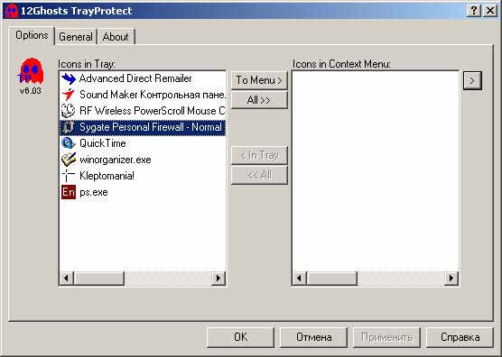
Task: Click the Advanced Direct Remailer blue arrow icon
Action: [x=69, y=78]
